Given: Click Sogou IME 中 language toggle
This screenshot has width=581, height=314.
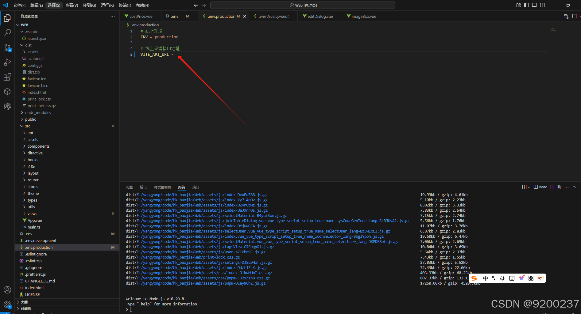Looking at the screenshot, I should [485, 278].
